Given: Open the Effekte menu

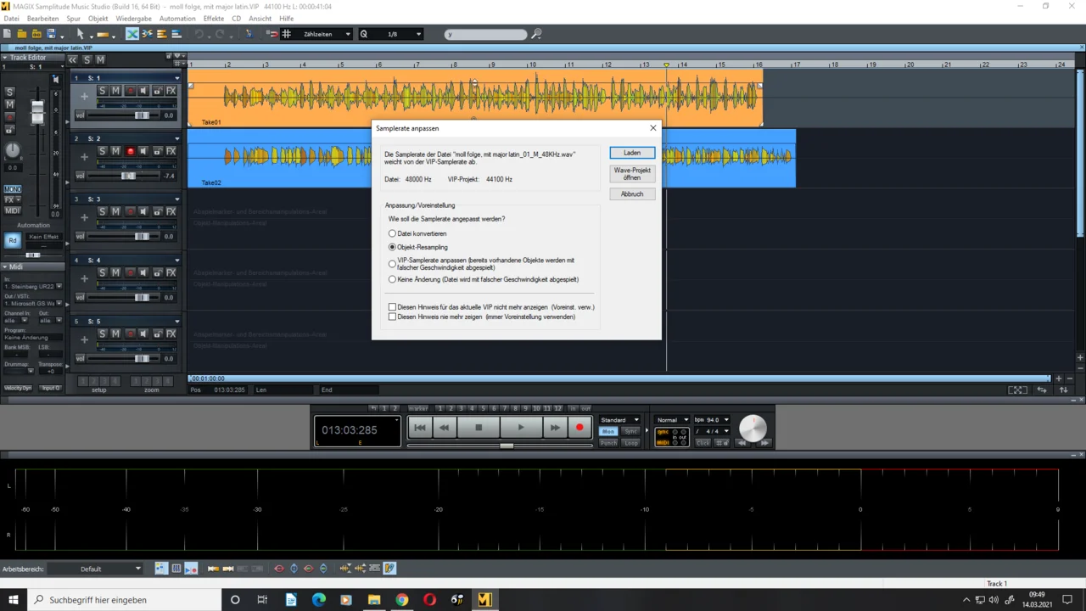Looking at the screenshot, I should [214, 19].
